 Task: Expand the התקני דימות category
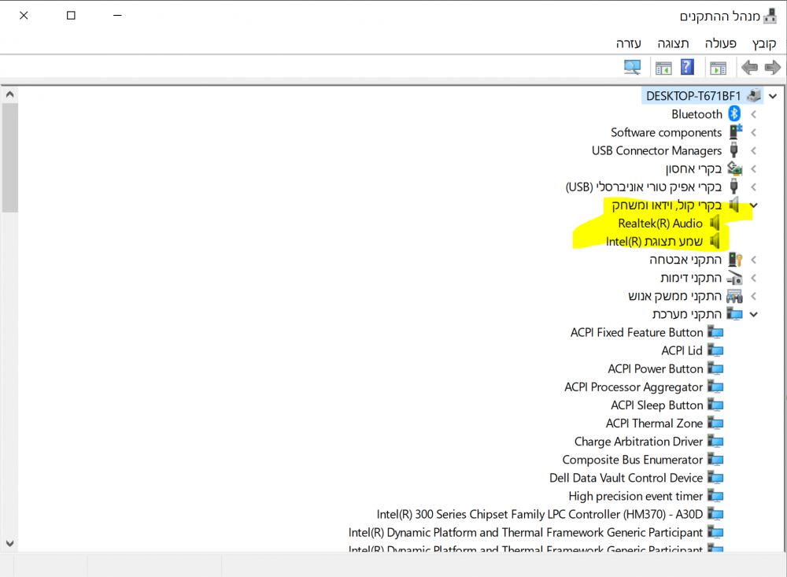(x=753, y=278)
